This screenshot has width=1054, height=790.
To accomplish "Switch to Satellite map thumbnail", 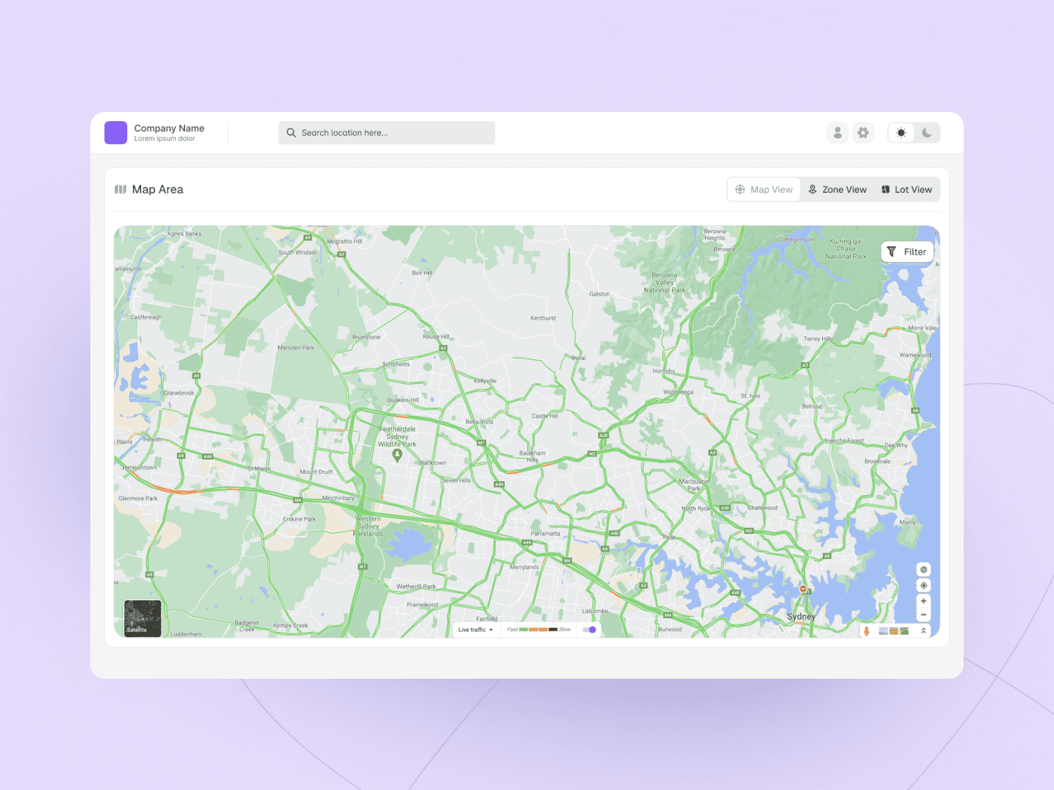I will pyautogui.click(x=143, y=618).
